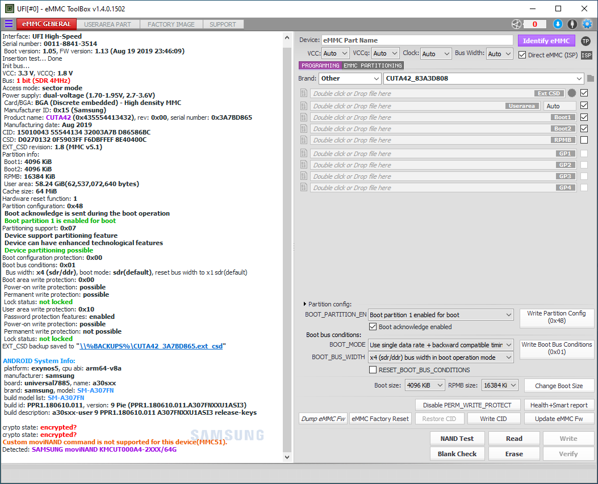598x484 pixels.
Task: Click Write Boot Bus Conditions button
Action: tap(557, 348)
